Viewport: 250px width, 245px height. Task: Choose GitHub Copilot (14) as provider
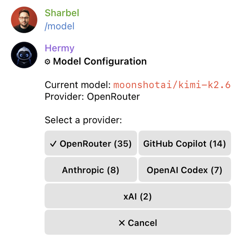coord(185,143)
